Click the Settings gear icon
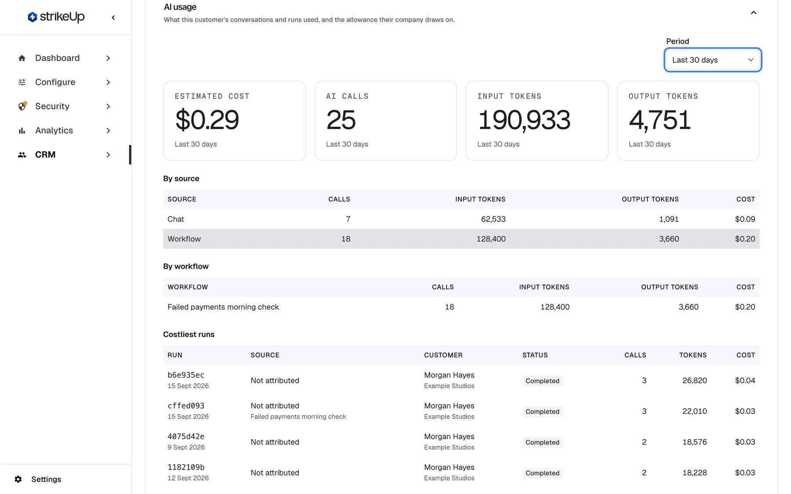Image resolution: width=791 pixels, height=494 pixels. (x=18, y=479)
